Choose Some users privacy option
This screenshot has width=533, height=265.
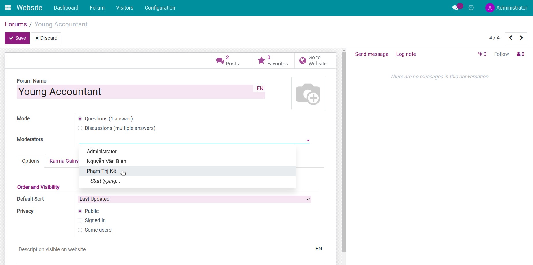80,230
